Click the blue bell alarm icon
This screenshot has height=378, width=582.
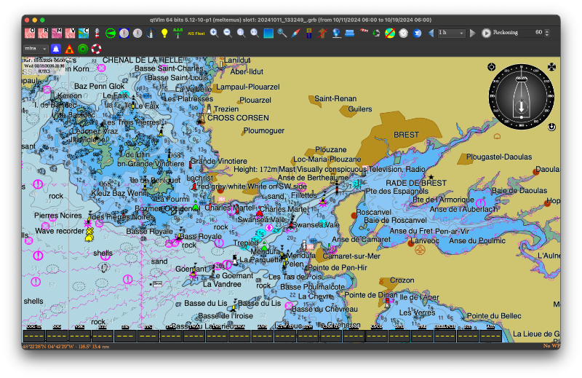tap(55, 49)
